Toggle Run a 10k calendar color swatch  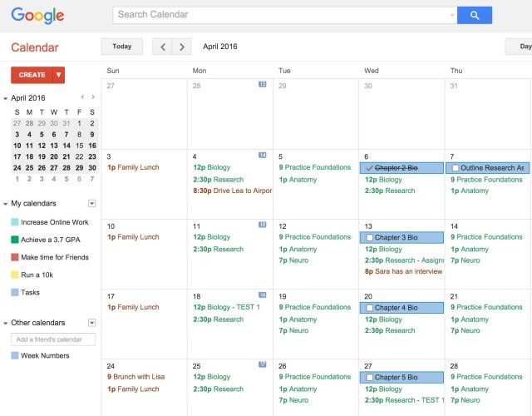click(x=15, y=275)
